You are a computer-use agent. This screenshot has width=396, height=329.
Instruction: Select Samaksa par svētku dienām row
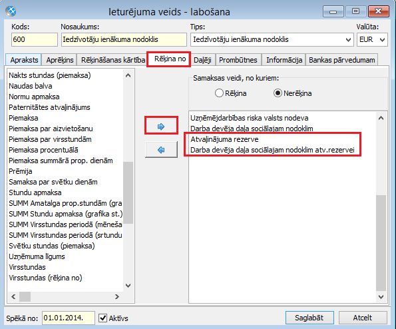(x=65, y=182)
